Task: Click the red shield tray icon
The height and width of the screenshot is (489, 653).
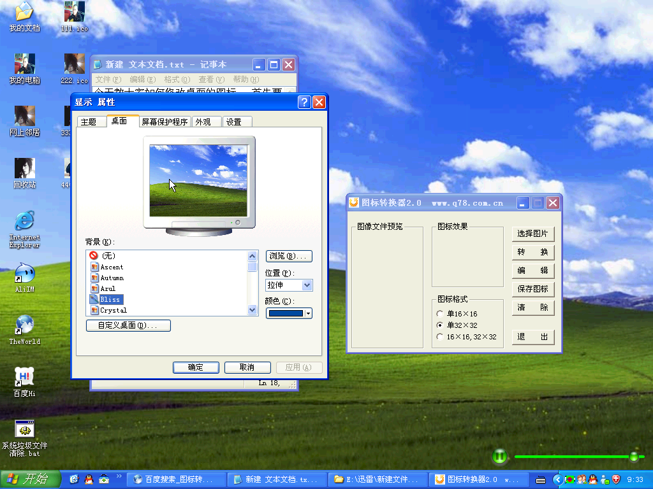Action: pos(617,479)
